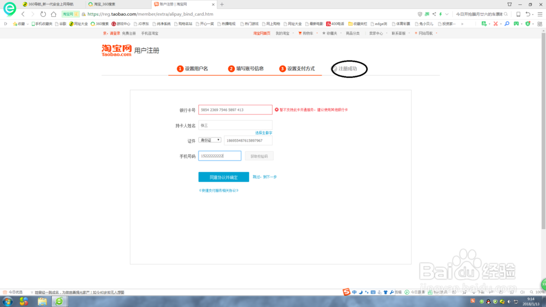Select step 2 填写账号信息

pyautogui.click(x=246, y=69)
